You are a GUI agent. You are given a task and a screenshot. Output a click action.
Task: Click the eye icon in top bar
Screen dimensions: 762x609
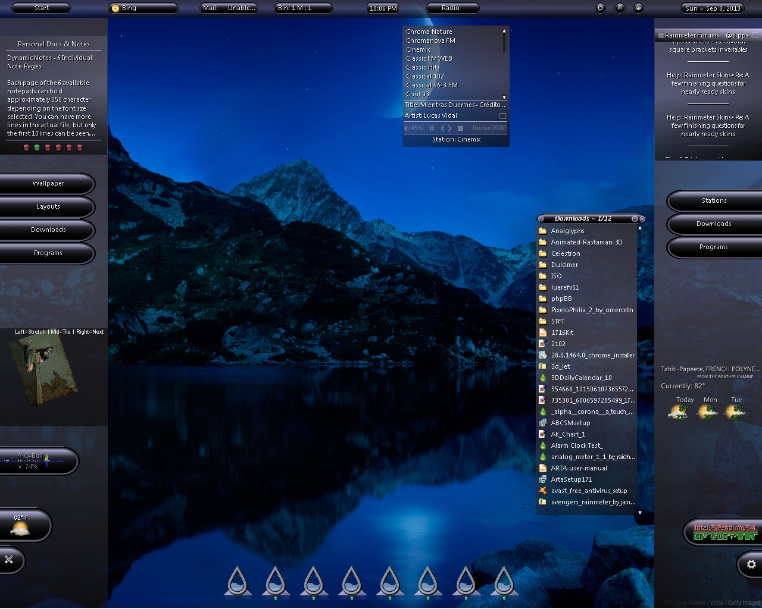(x=638, y=8)
